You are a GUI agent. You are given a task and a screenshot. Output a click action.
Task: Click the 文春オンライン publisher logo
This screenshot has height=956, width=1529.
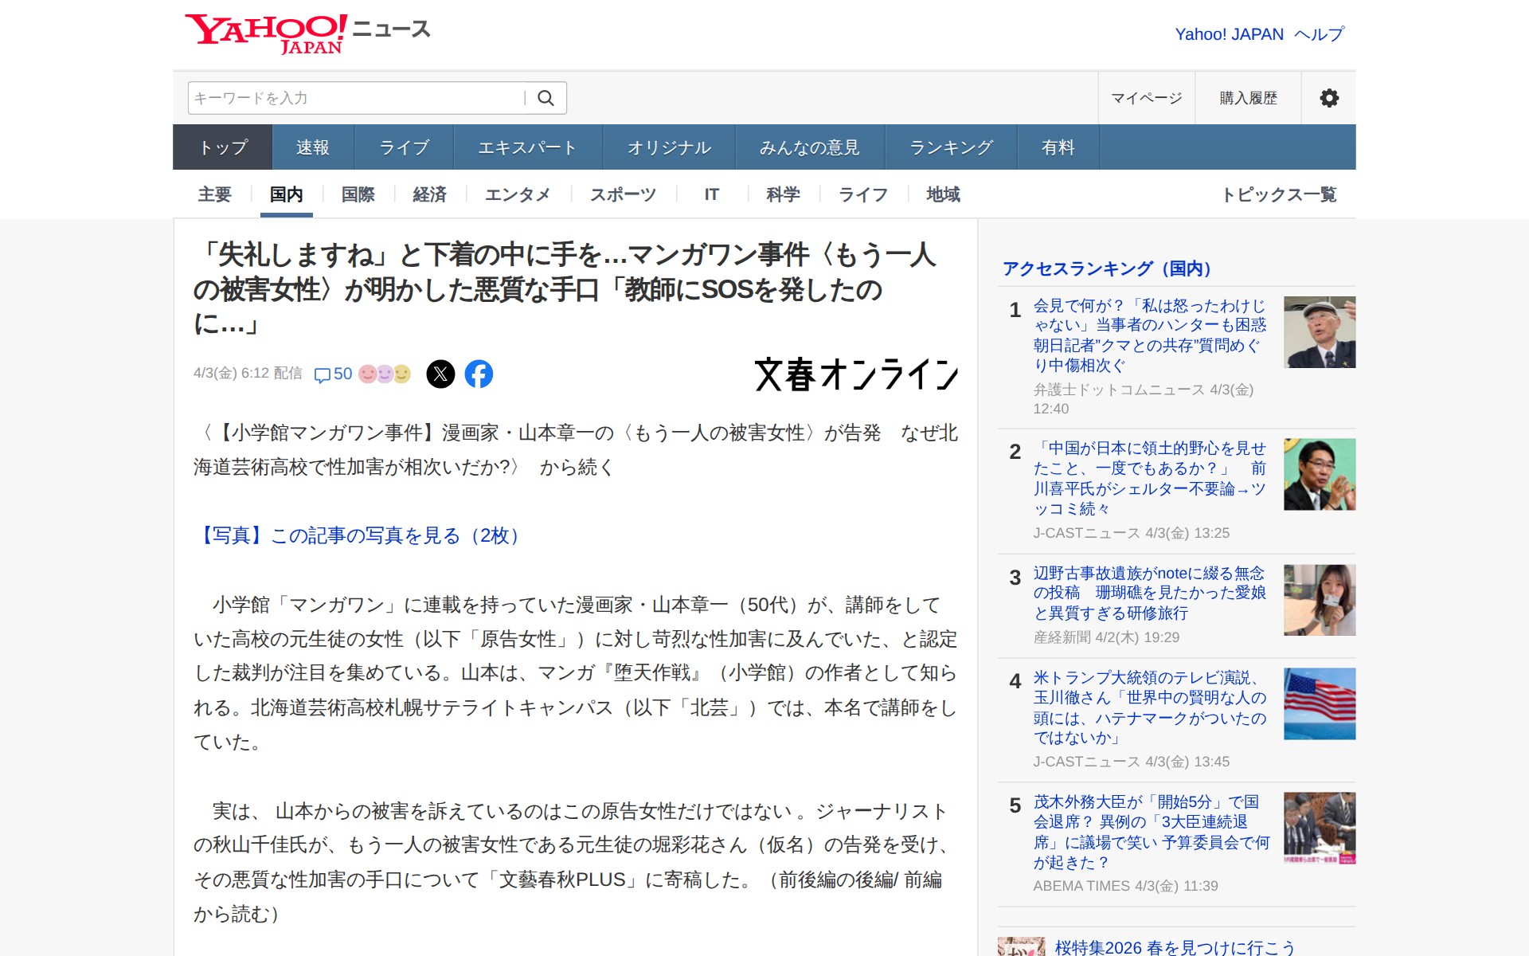856,374
